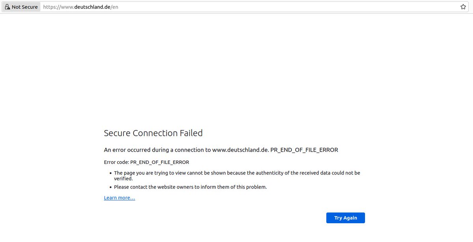Click the broken padlock security icon

click(x=7, y=7)
